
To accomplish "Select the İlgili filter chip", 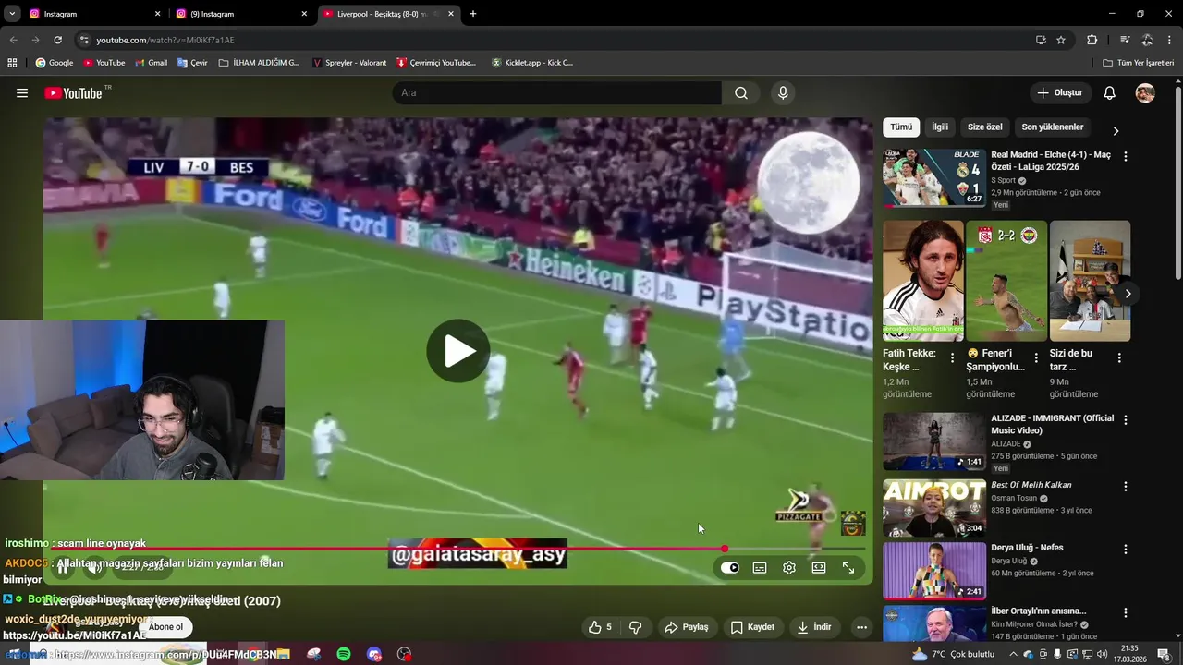I will click(x=940, y=127).
